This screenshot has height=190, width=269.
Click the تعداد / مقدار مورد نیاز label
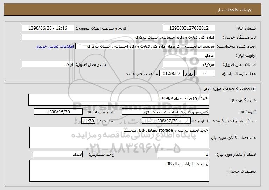pos(236,154)
